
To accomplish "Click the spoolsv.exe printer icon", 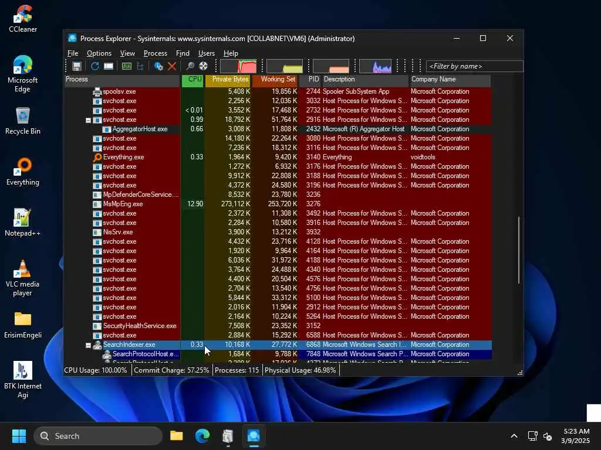I will pos(97,91).
